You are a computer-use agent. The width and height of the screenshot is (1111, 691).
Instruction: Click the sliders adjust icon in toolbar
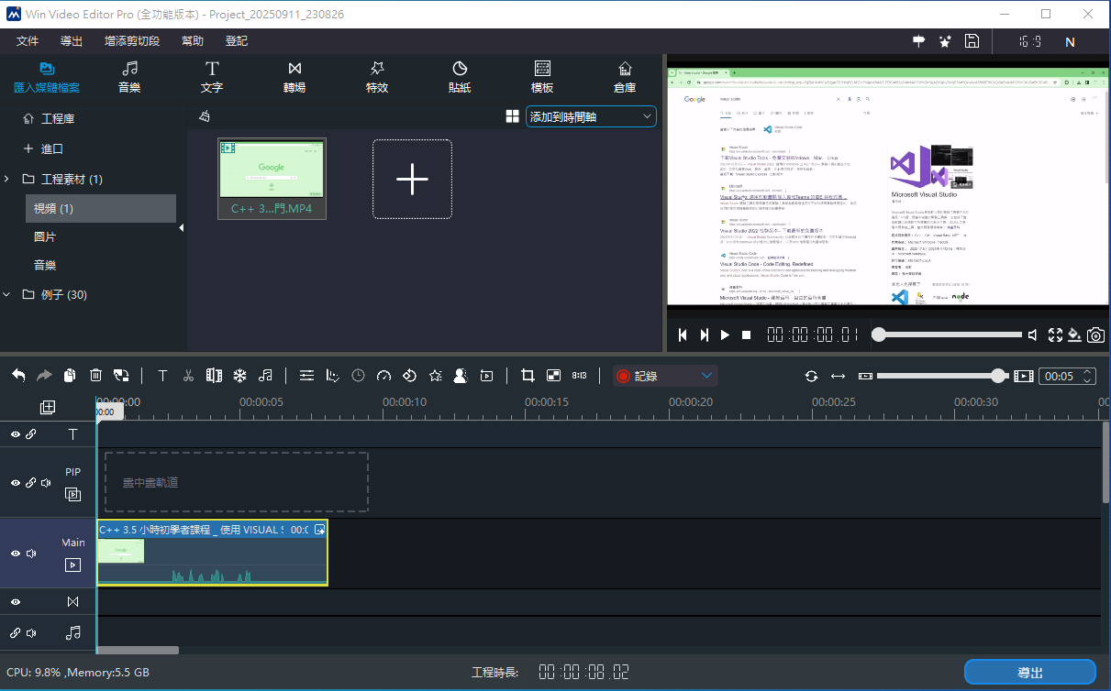[x=306, y=375]
